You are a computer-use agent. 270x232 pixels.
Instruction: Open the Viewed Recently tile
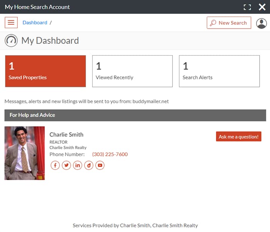click(132, 71)
